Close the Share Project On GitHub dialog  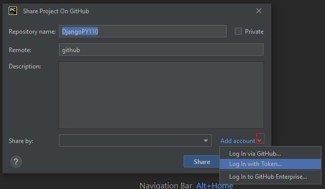click(x=259, y=11)
